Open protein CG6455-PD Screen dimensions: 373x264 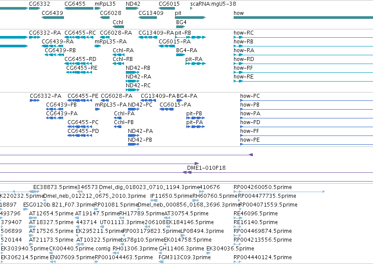[83, 131]
